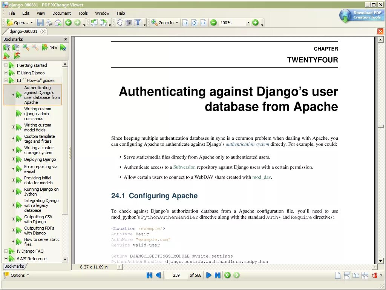Rotate page counterclockwise icon

94,23
